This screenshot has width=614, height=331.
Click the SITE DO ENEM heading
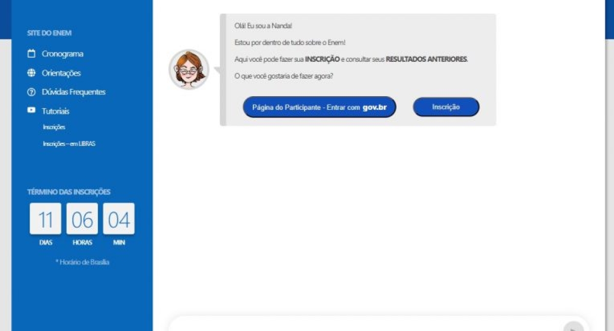[50, 33]
